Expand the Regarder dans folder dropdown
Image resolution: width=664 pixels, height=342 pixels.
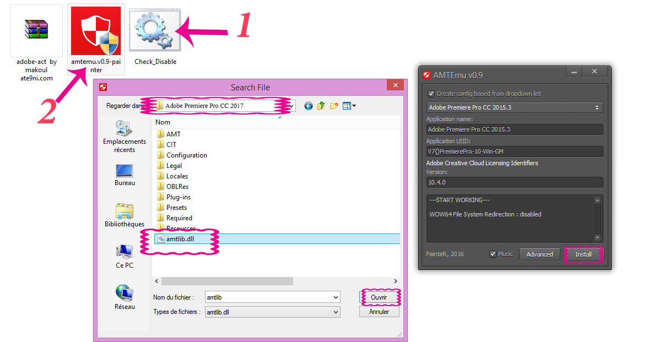[x=291, y=106]
